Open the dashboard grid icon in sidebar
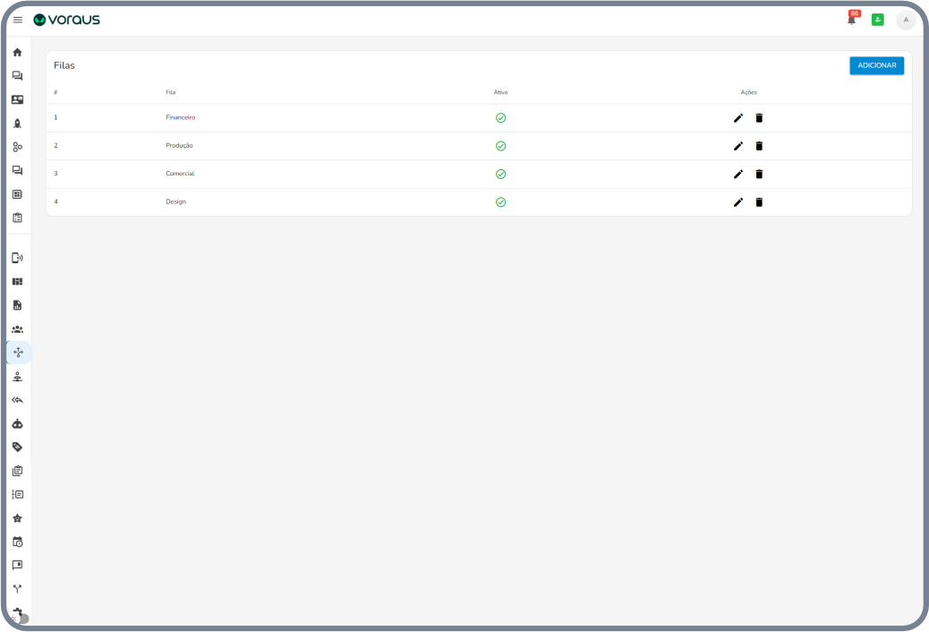Screen dimensions: 929x632 17,281
